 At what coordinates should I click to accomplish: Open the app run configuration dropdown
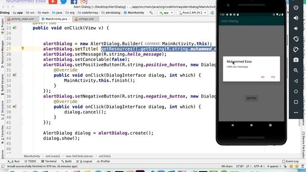point(166,13)
